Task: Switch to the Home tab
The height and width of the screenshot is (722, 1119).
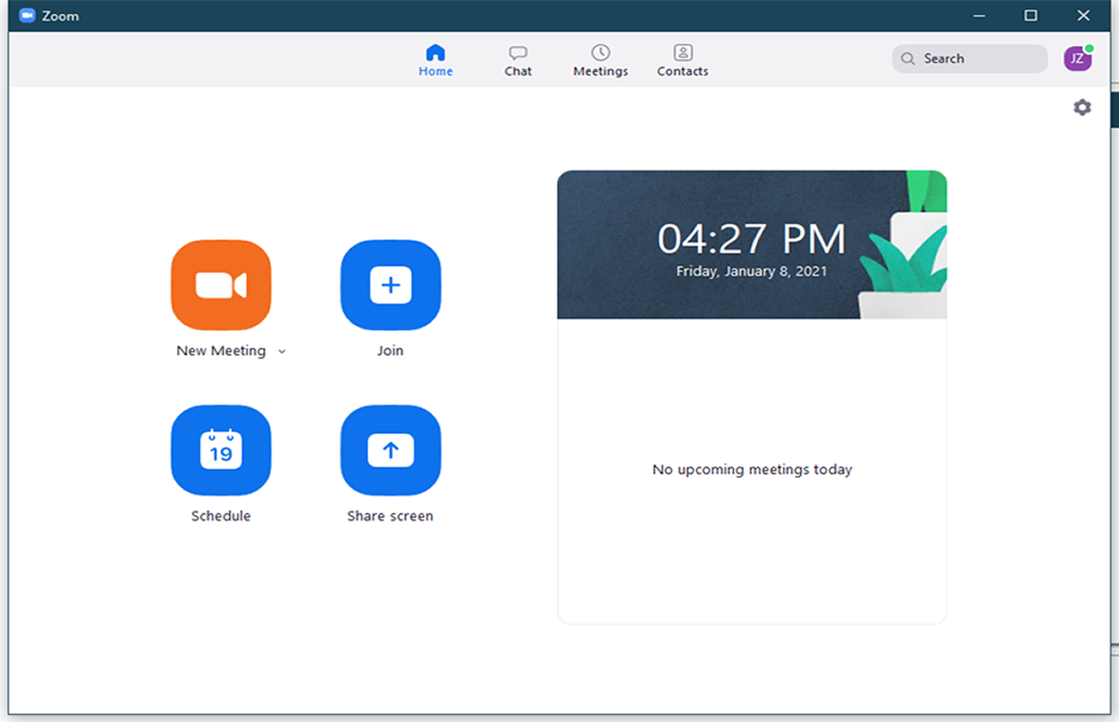Action: (435, 61)
